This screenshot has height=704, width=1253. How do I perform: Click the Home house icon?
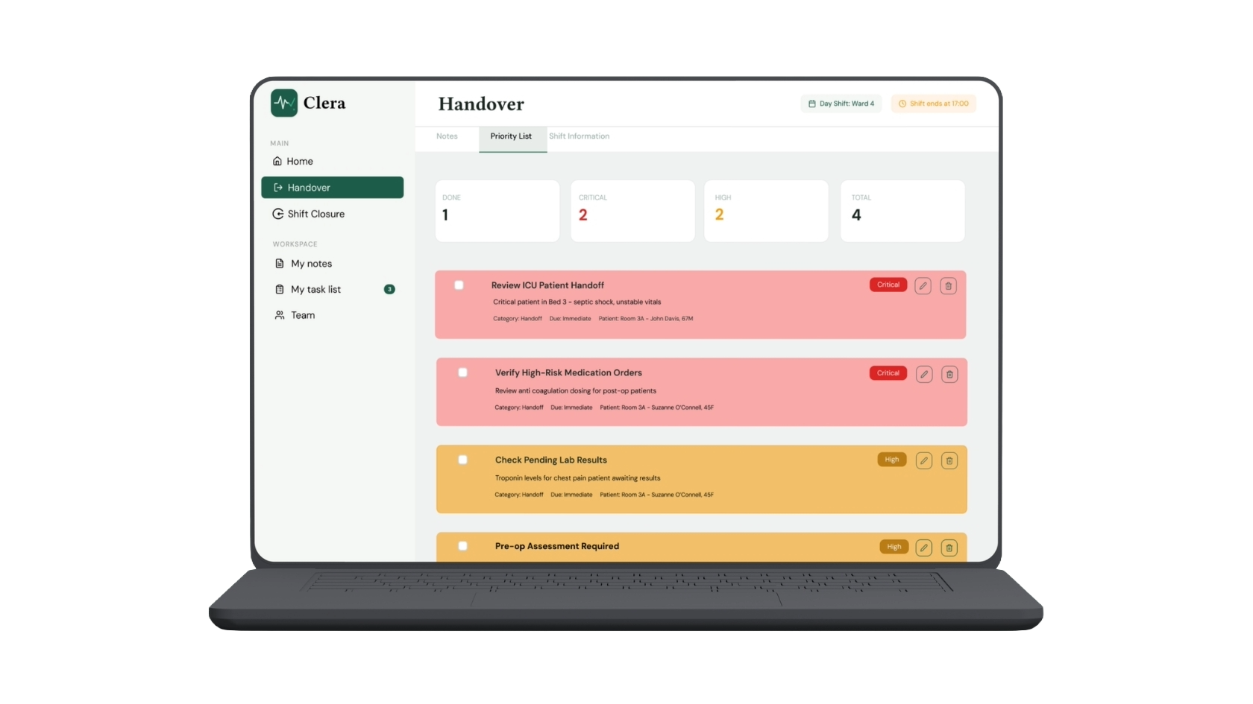277,161
